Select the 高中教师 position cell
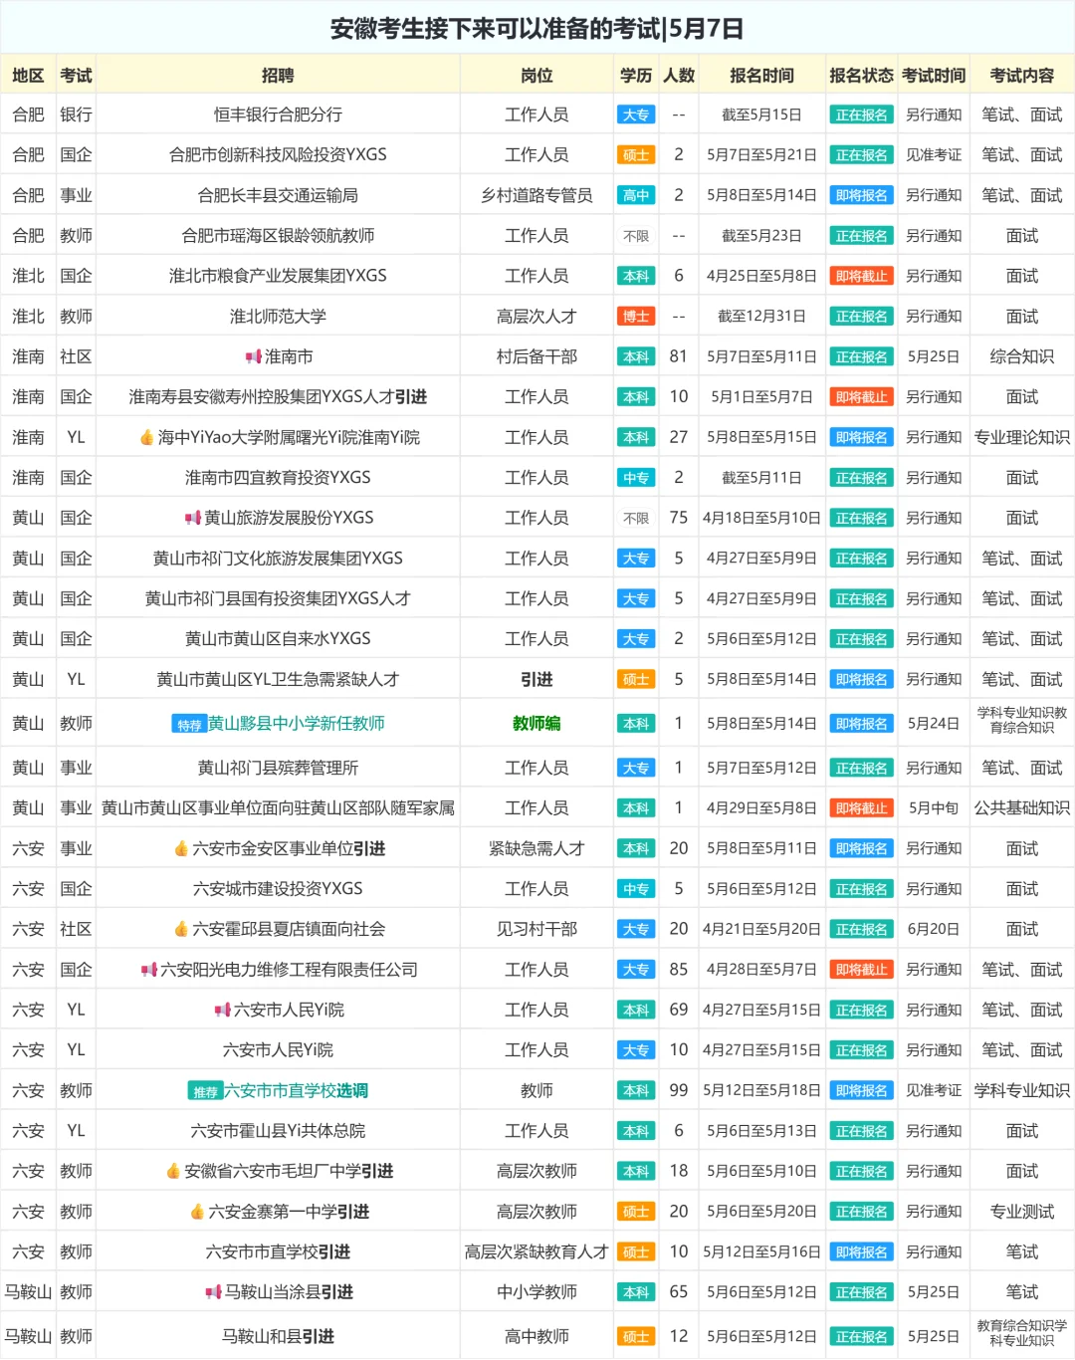This screenshot has height=1360, width=1075. click(537, 1337)
